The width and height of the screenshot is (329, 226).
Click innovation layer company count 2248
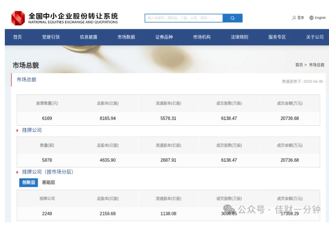tap(47, 214)
